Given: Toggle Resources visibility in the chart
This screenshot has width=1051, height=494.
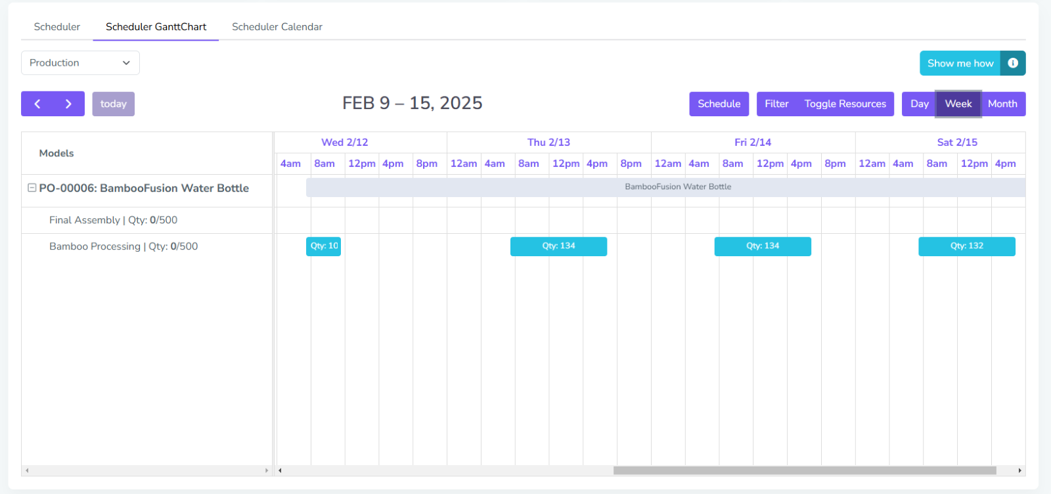Looking at the screenshot, I should click(x=845, y=104).
